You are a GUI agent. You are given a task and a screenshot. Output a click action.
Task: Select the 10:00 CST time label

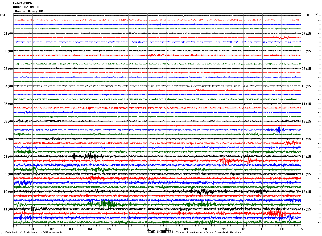[x=8, y=192]
